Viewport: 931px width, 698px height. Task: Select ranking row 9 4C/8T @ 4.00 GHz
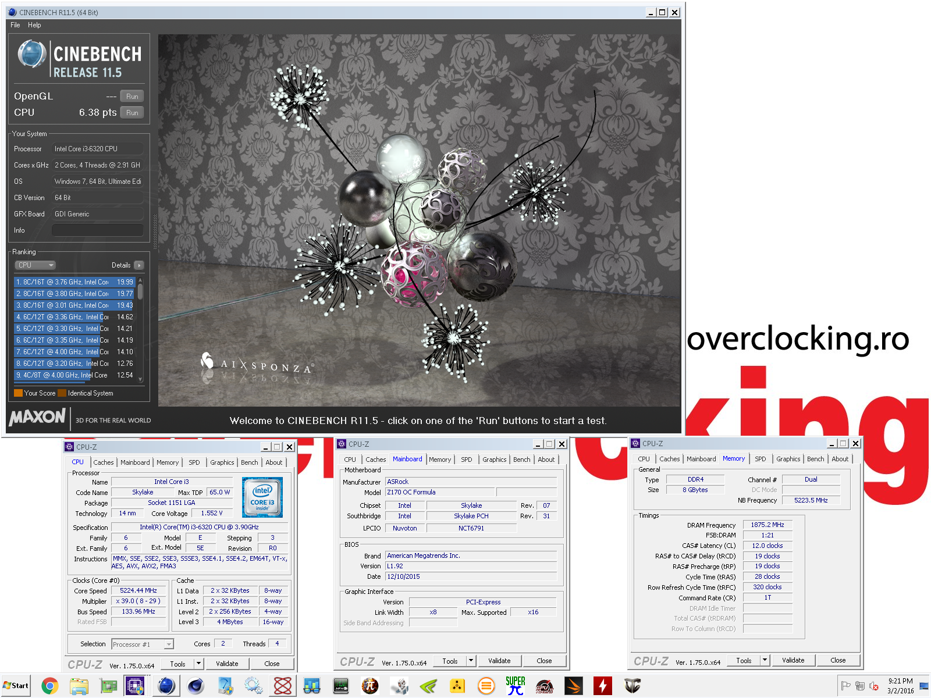74,375
